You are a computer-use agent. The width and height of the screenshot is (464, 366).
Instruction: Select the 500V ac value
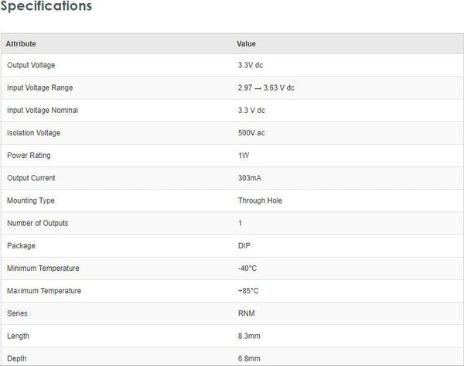tap(252, 133)
